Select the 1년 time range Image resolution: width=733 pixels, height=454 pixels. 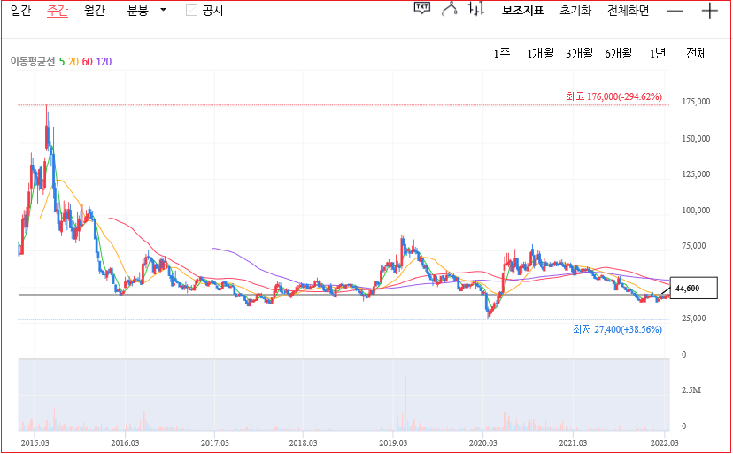[657, 53]
